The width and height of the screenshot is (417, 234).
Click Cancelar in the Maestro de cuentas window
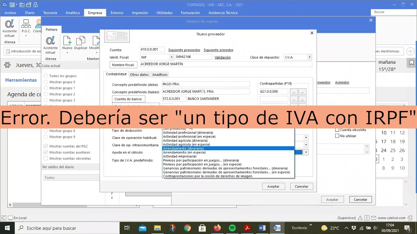pyautogui.click(x=360, y=200)
